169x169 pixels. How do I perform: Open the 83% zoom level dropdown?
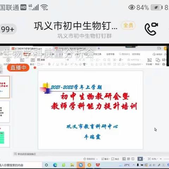[x=155, y=159]
